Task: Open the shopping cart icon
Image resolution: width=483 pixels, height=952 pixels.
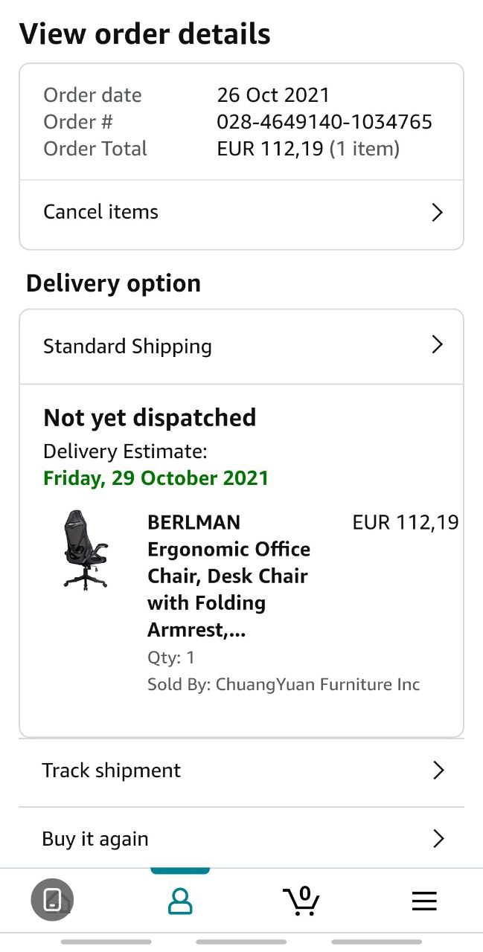Action: (302, 901)
